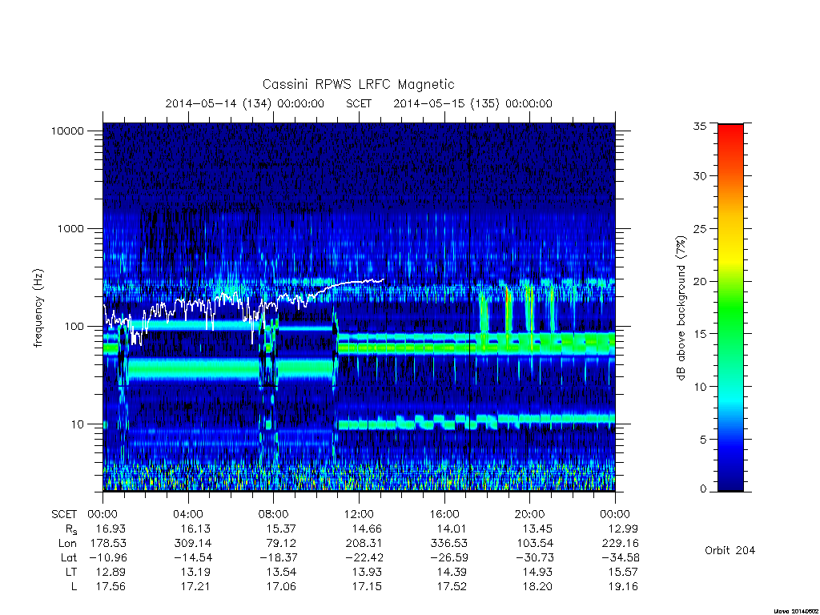Click the Rs value 16.93
This screenshot has height=615, width=820.
click(111, 529)
